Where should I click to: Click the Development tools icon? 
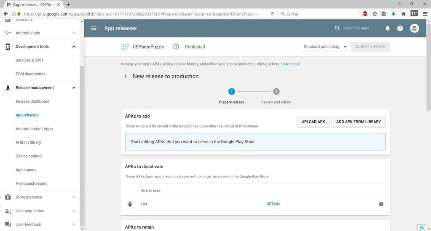(x=8, y=47)
